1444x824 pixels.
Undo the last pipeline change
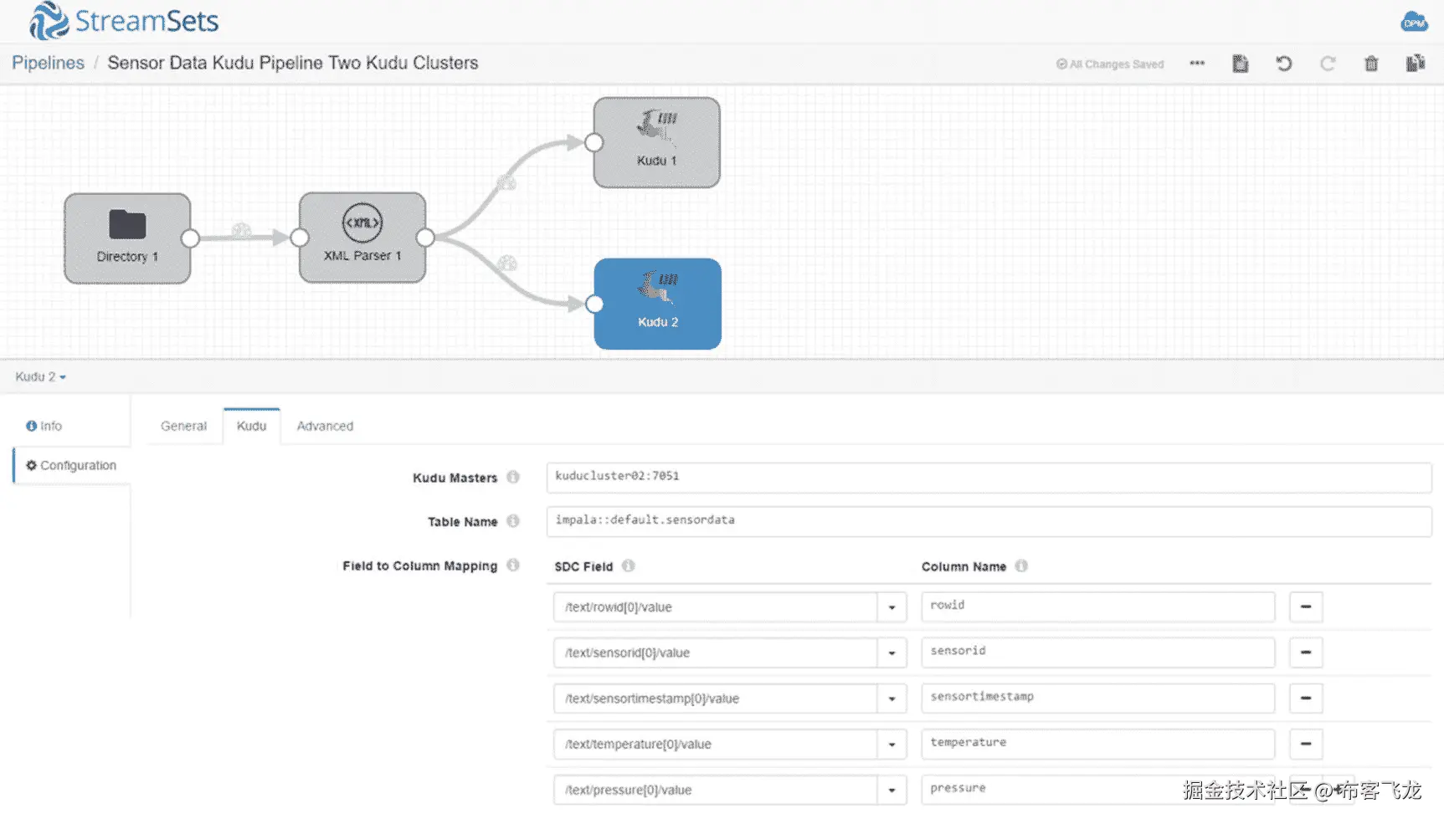(1284, 64)
